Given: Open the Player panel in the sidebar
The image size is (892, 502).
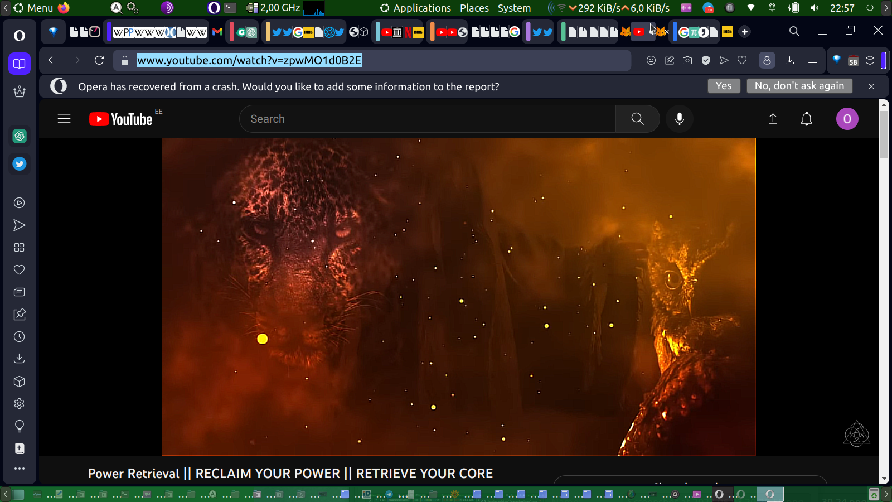Looking at the screenshot, I should tap(20, 203).
